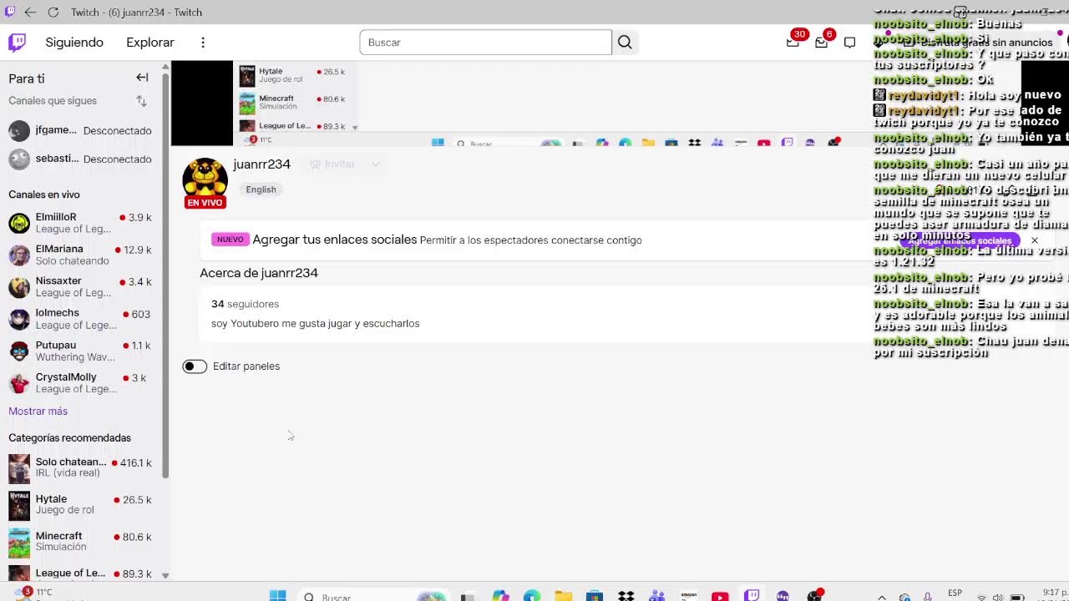
Task: Reload the page with refresh icon
Action: pyautogui.click(x=53, y=12)
